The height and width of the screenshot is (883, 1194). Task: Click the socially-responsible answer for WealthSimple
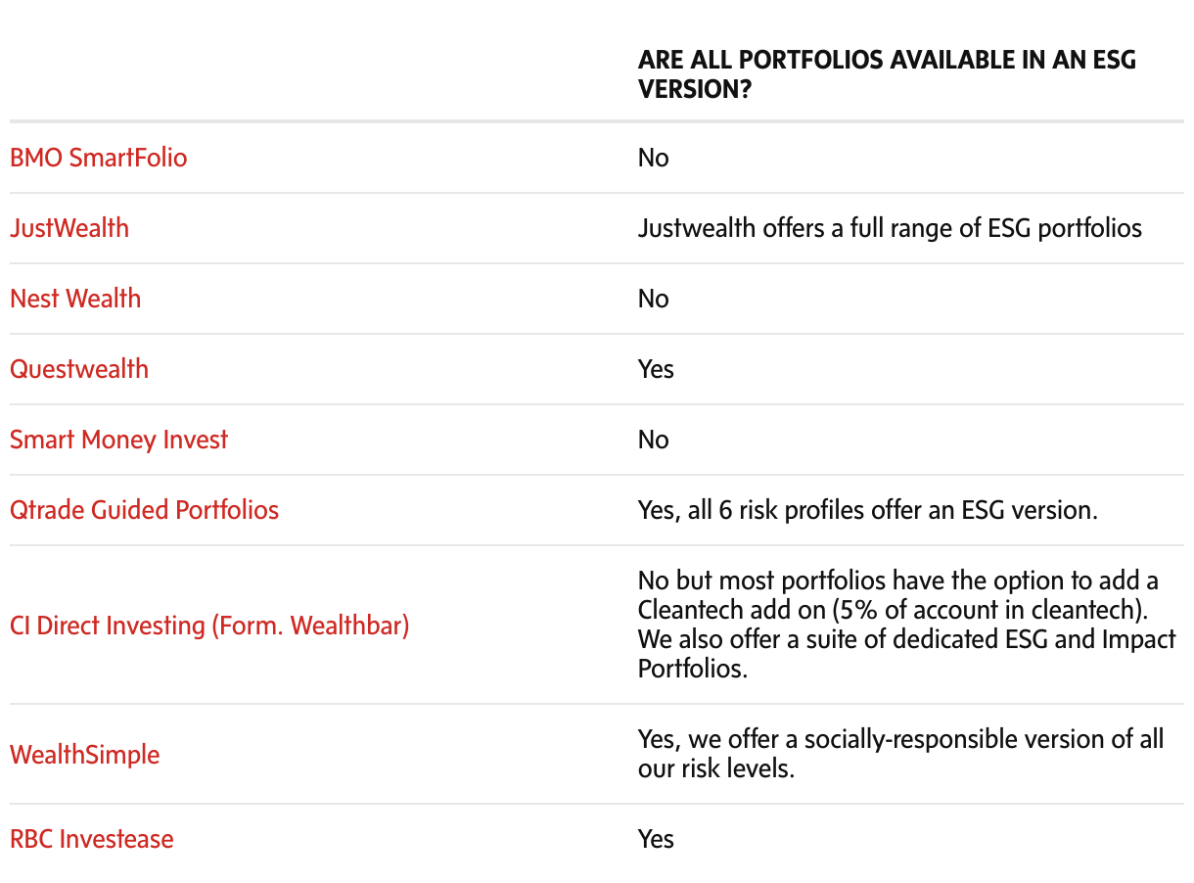[x=900, y=754]
